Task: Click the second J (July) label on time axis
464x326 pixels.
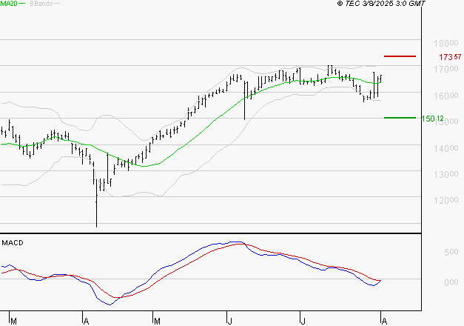Action: 303,321
